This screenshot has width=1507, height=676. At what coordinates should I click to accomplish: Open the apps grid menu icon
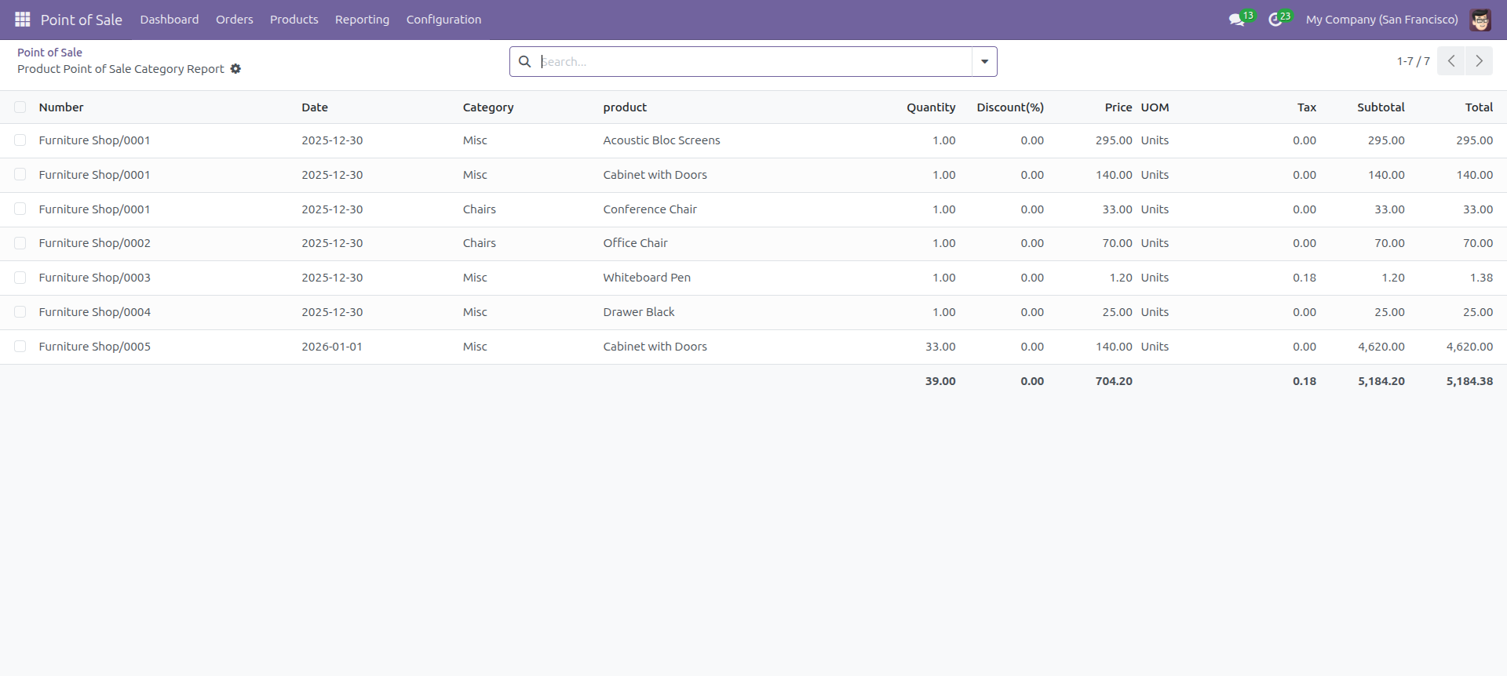(x=23, y=19)
